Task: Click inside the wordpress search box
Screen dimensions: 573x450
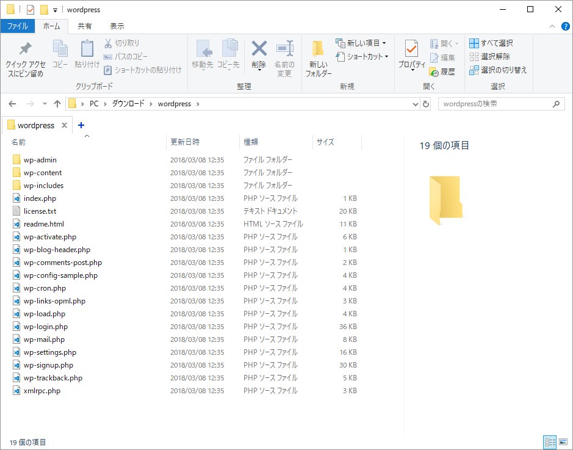Action: (x=496, y=104)
